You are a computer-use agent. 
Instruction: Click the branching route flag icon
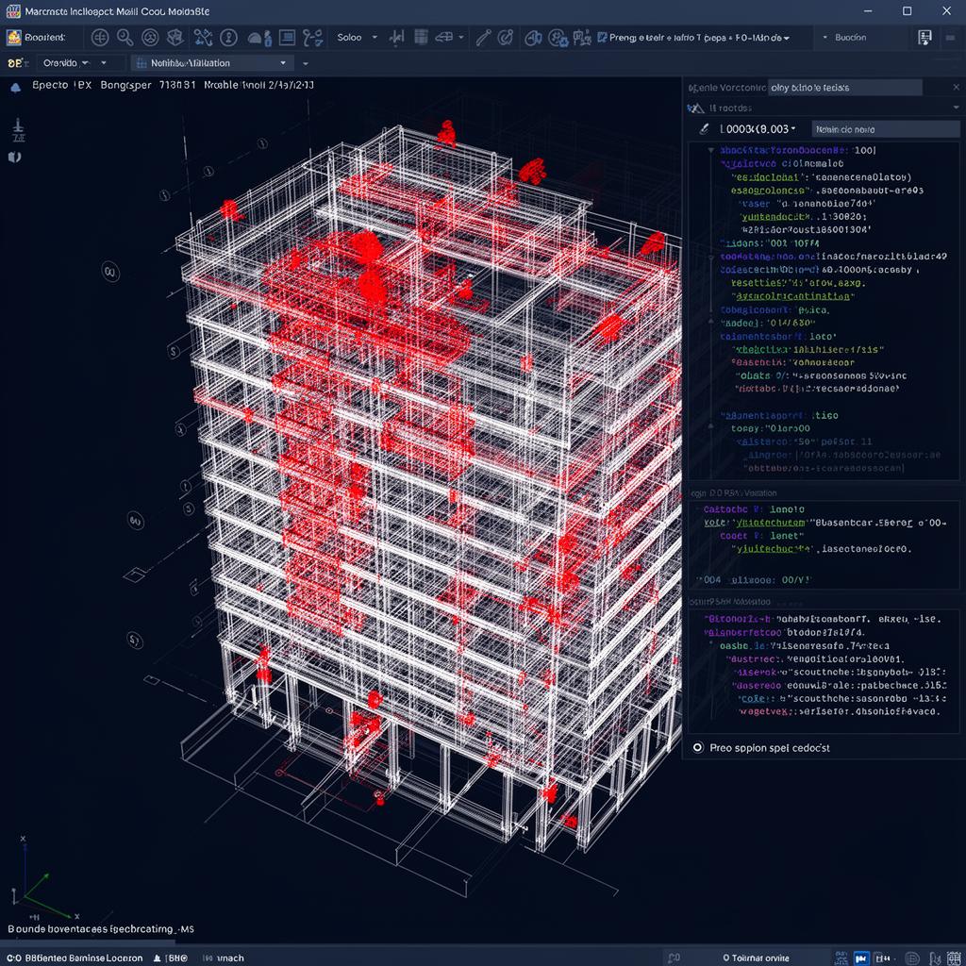tap(313, 38)
